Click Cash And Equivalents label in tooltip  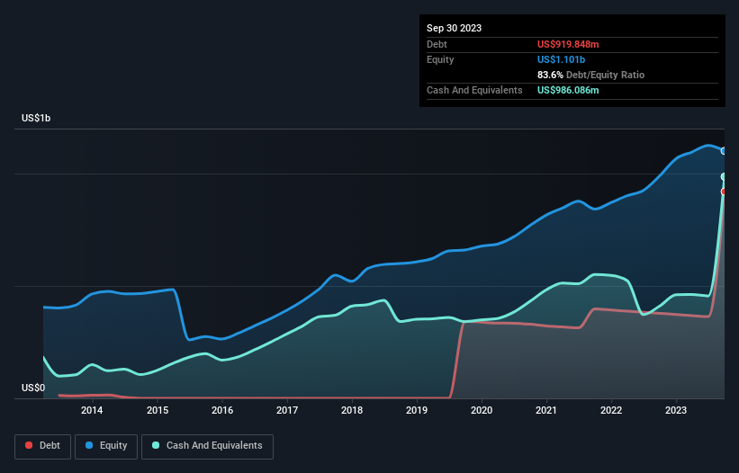click(474, 90)
